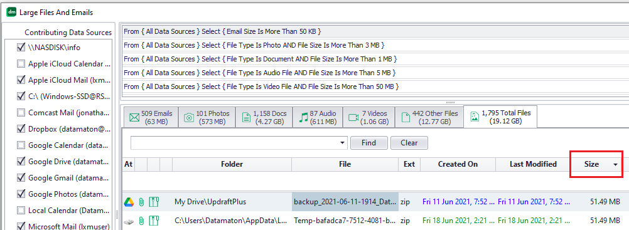Uncheck the C:\ Windows-SSD data source
The width and height of the screenshot is (629, 230).
click(x=21, y=96)
